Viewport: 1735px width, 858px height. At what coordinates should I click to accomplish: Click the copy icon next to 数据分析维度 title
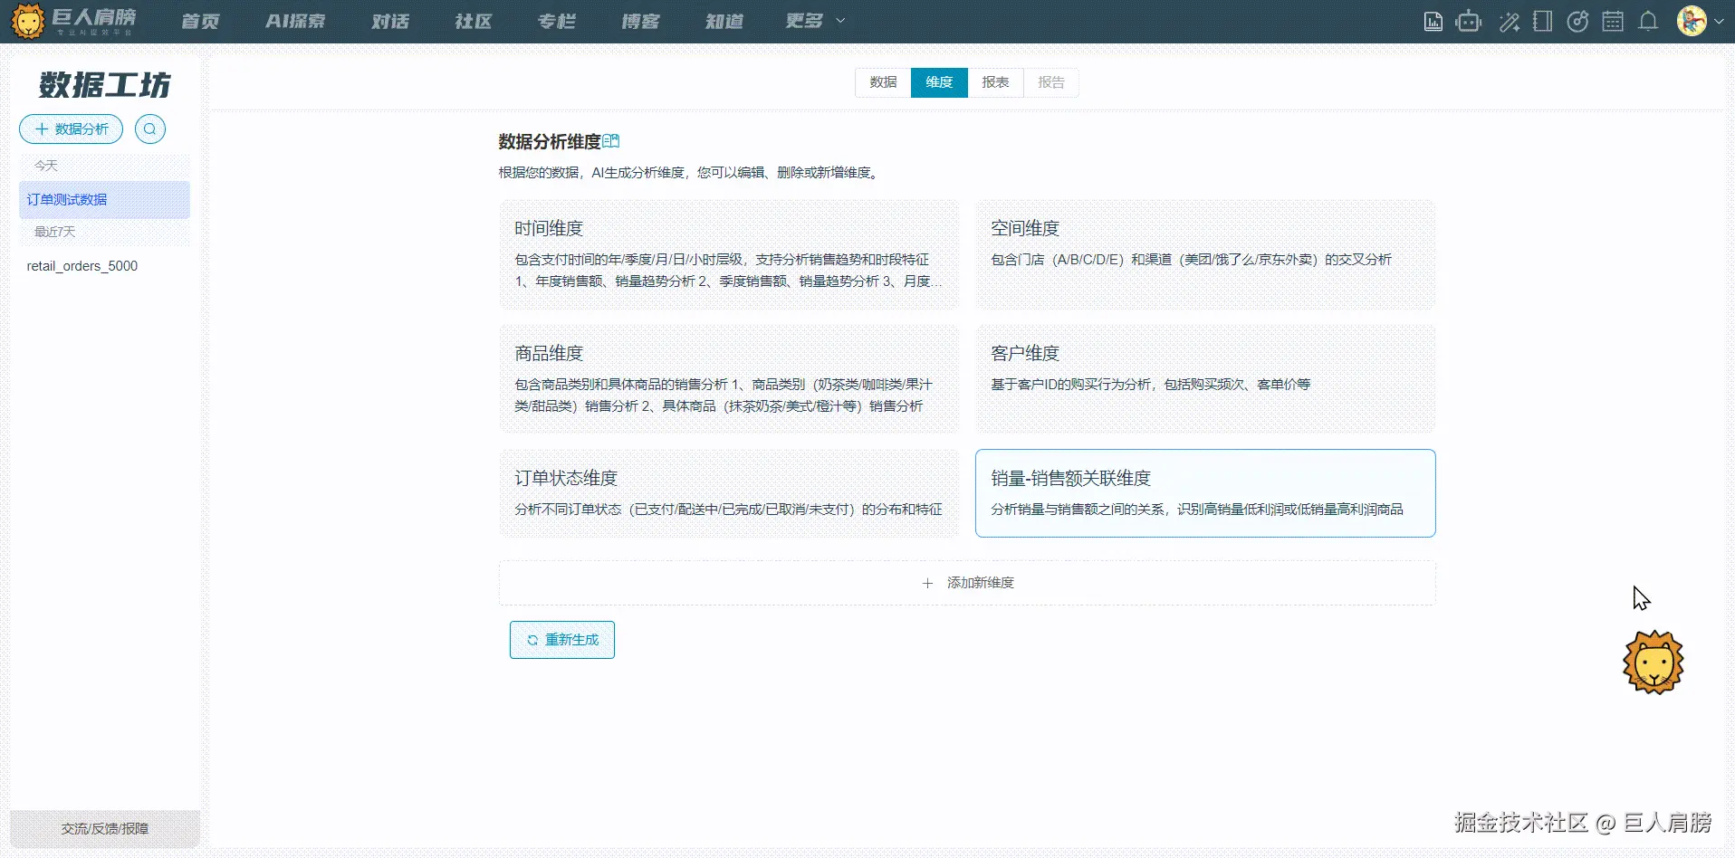[x=612, y=141]
